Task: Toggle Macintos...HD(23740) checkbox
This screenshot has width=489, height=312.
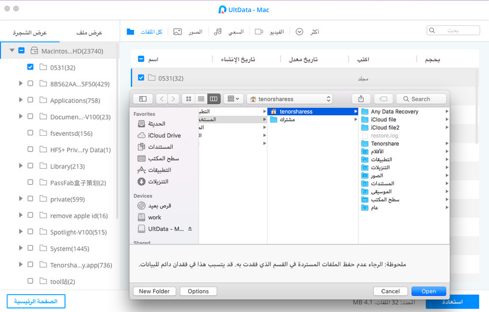Action: point(21,50)
